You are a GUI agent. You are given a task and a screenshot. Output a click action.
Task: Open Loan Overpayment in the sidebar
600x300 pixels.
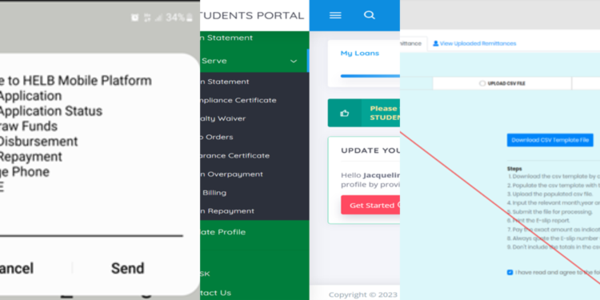(x=231, y=174)
